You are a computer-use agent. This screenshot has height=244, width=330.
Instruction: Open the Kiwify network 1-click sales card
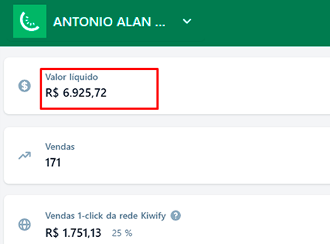167,220
